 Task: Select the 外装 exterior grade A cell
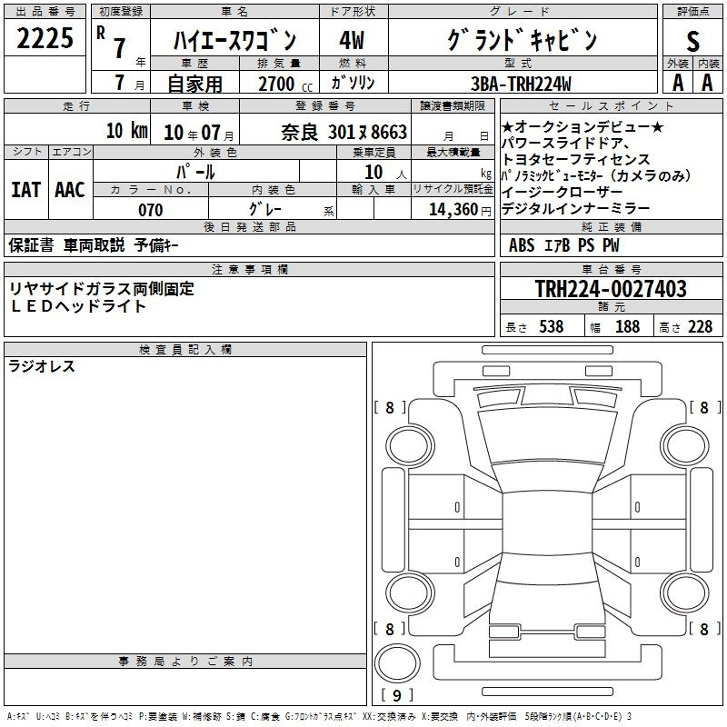point(678,83)
